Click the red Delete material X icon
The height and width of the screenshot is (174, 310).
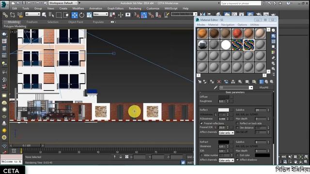coord(219,82)
